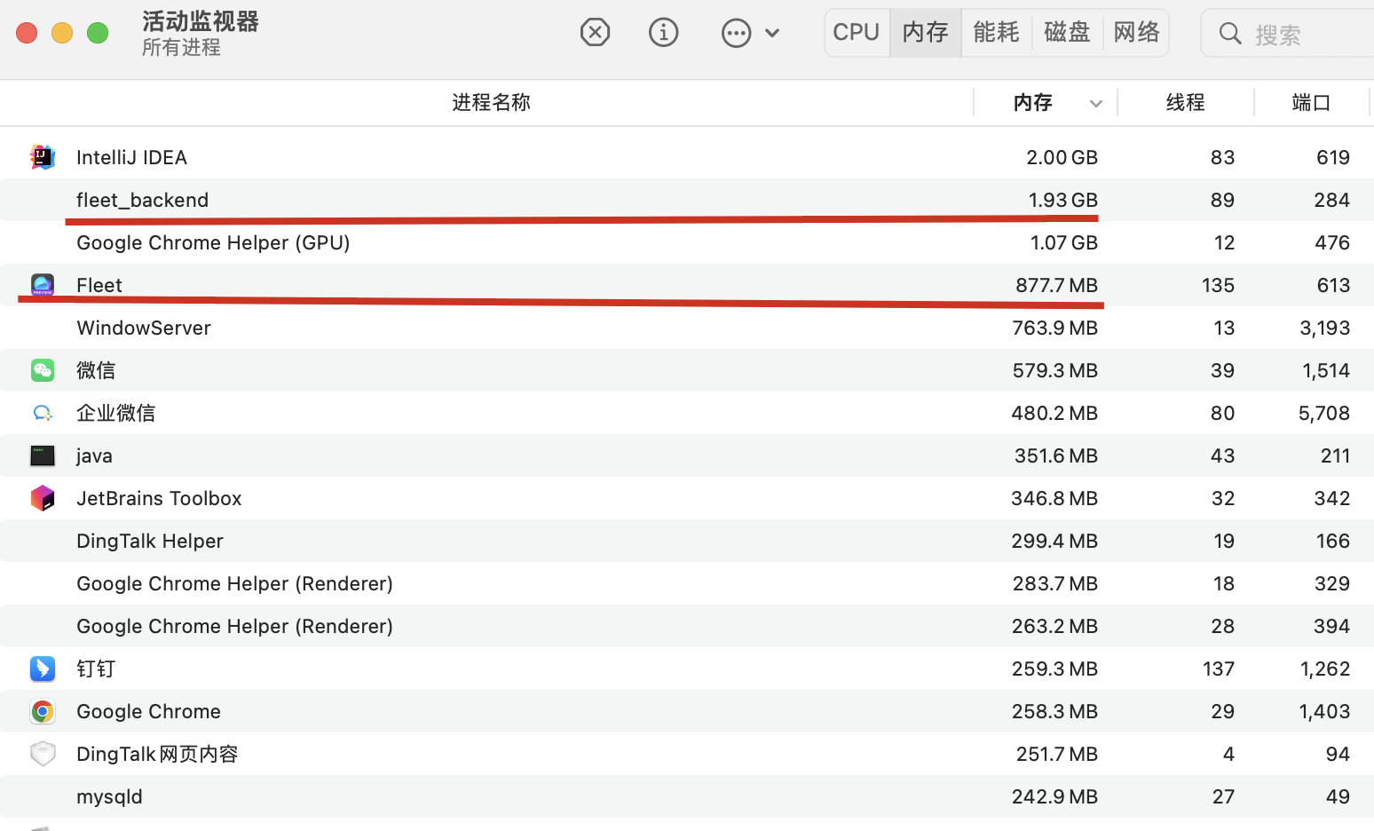
Task: Sort by the 进程名称 column header
Action: point(491,102)
